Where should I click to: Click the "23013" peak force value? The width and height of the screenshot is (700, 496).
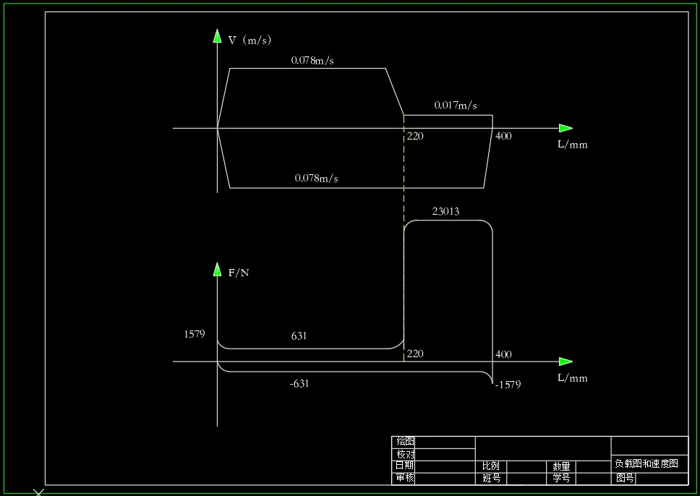[x=445, y=211]
